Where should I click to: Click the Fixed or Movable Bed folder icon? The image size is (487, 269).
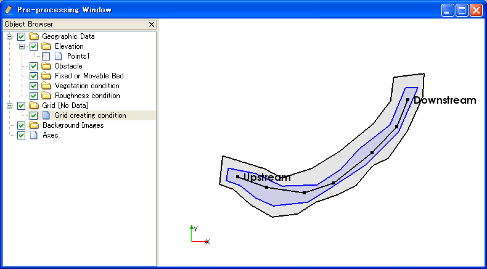coord(46,76)
